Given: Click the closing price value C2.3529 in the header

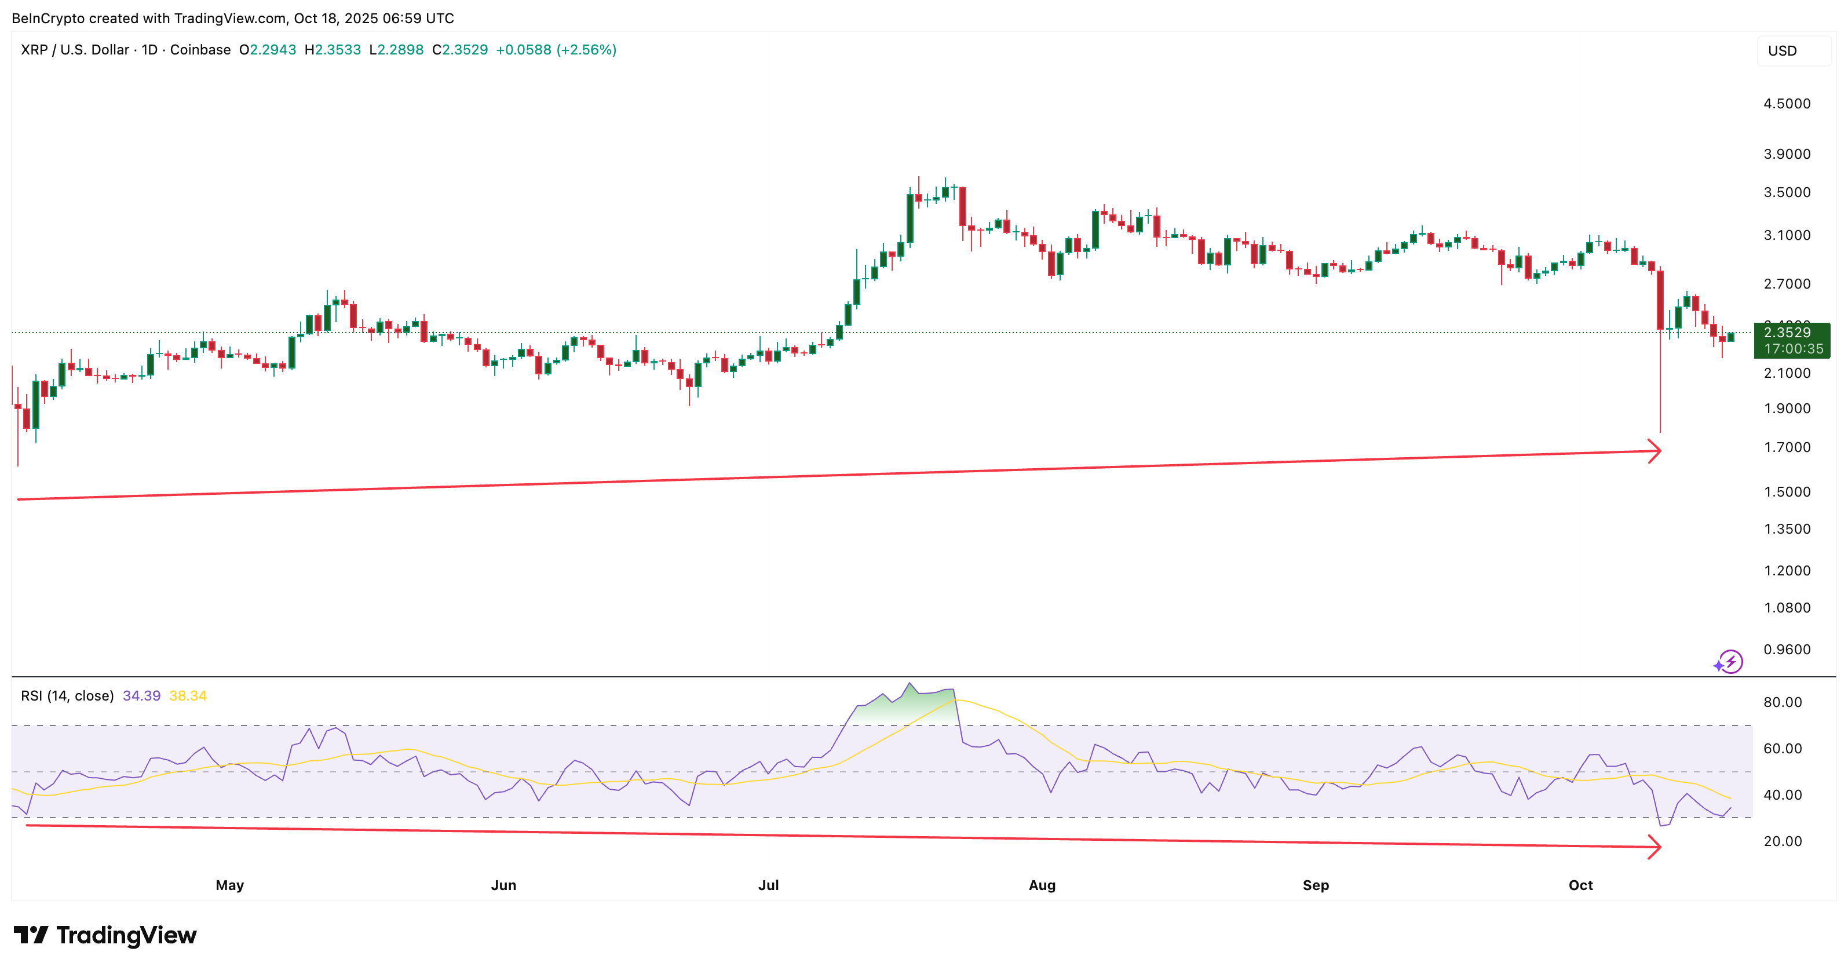Looking at the screenshot, I should pos(460,49).
